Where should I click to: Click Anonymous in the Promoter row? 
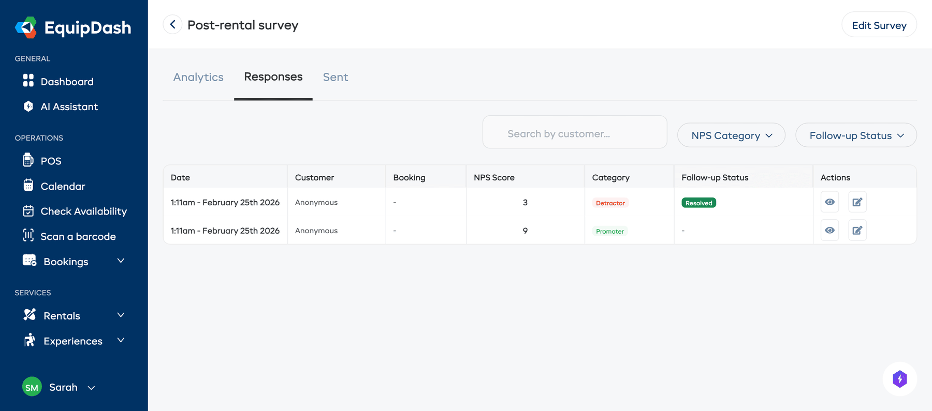tap(316, 231)
